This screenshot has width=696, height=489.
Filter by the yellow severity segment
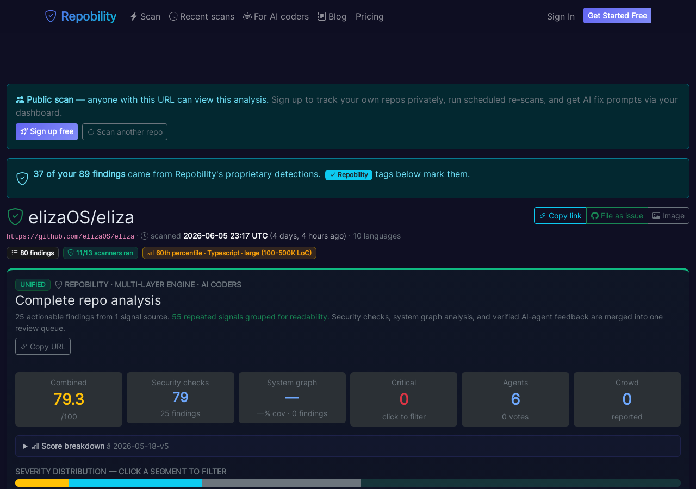click(42, 483)
